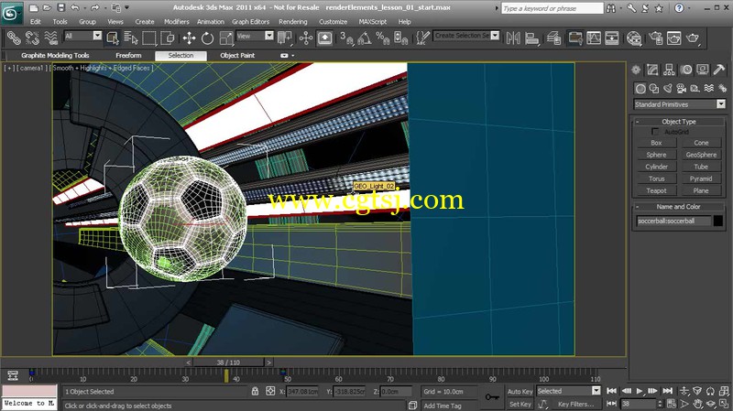Click the object color swatch

(x=718, y=221)
